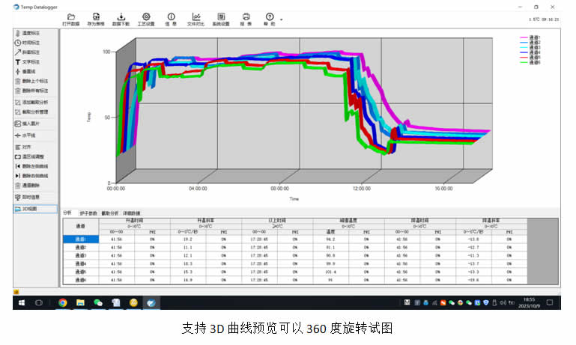The width and height of the screenshot is (576, 345).
Task: Click the 3D chart plot area
Action: 304,110
